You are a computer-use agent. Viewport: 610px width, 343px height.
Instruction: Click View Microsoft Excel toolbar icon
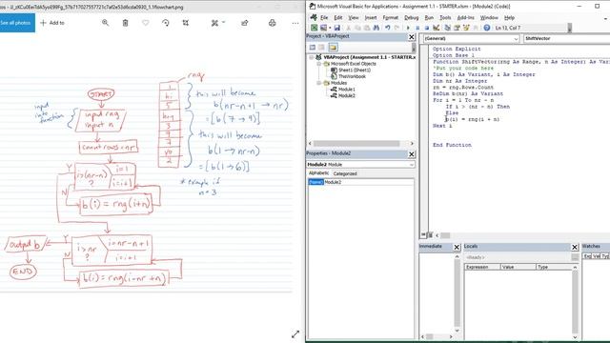tap(314, 28)
